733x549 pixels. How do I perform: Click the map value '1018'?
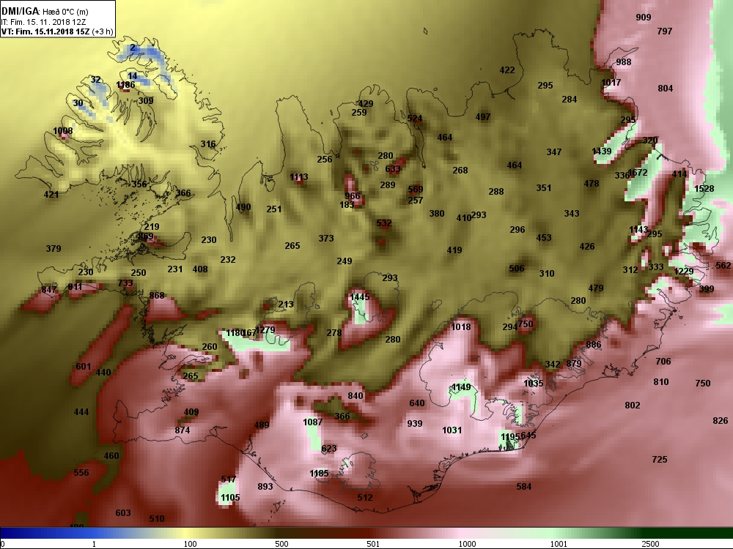460,326
